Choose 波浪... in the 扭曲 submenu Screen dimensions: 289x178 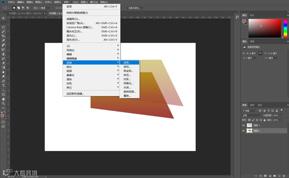pos(130,63)
